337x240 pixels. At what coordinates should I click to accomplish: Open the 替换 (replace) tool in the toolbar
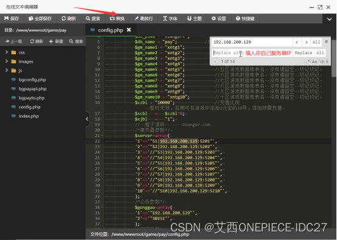pyautogui.click(x=117, y=18)
